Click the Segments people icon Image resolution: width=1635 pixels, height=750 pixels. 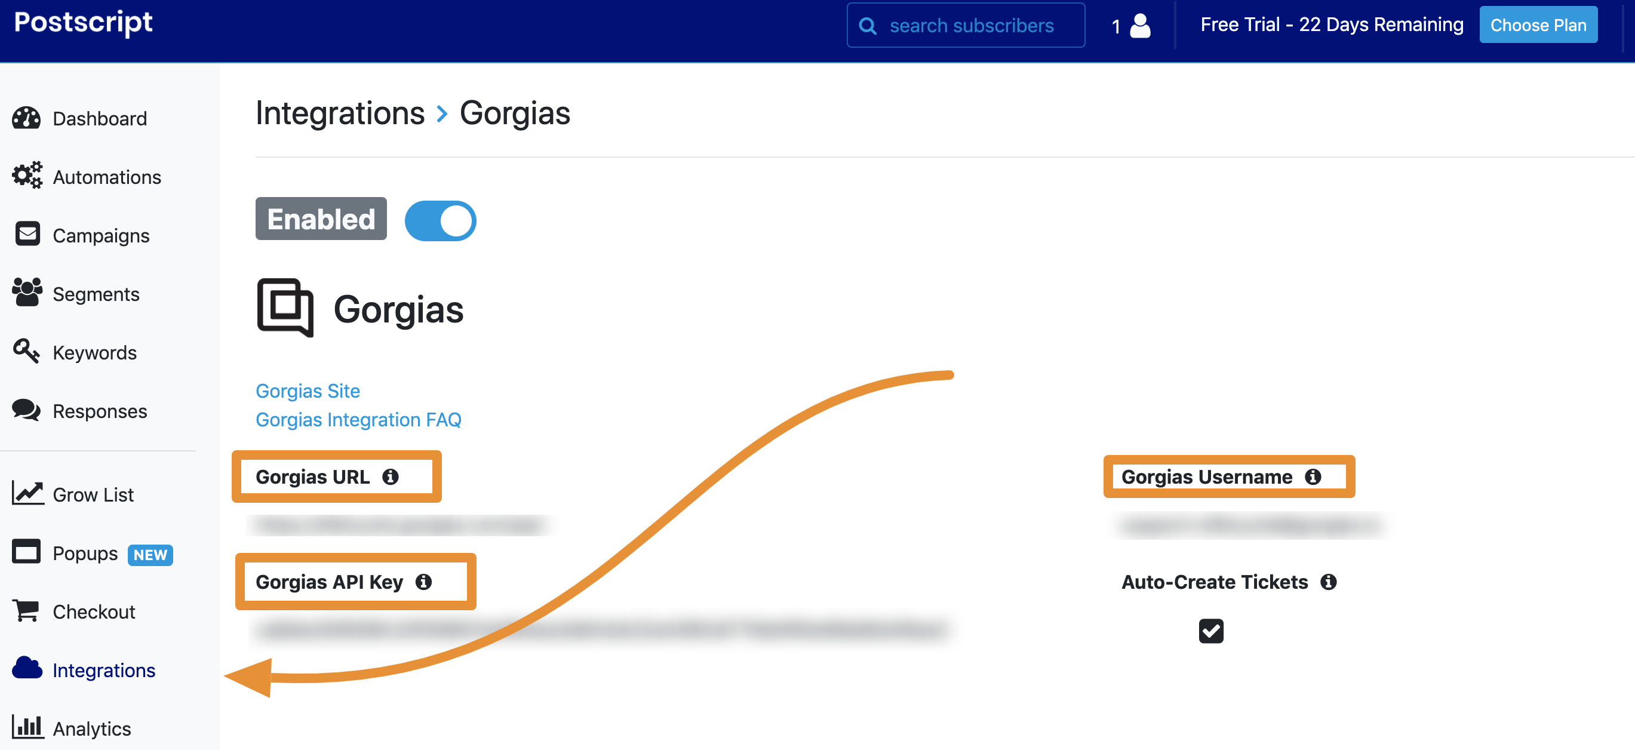pyautogui.click(x=26, y=293)
